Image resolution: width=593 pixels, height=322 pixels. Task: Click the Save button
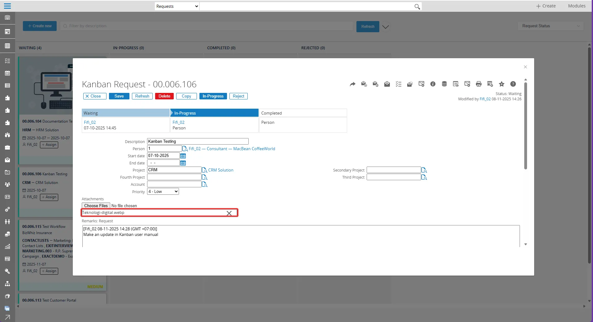[119, 96]
